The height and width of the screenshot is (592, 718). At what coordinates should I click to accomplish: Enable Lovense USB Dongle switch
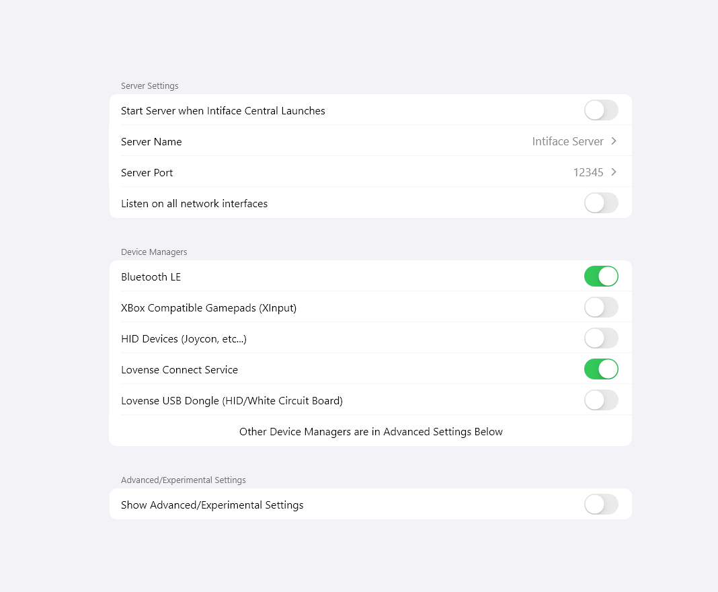click(601, 400)
